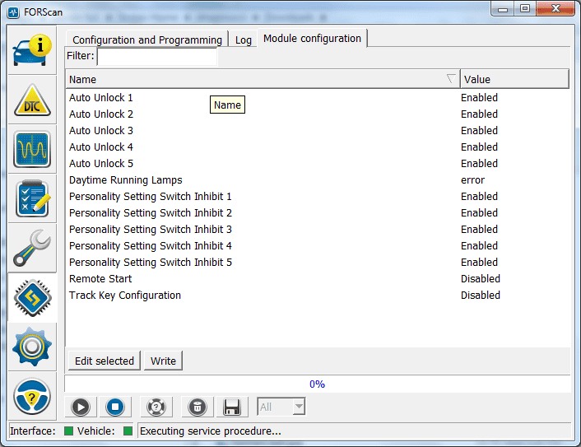This screenshot has height=447, width=581.
Task: Select Personality Setting Switch Inhibit 5
Action: (318, 262)
